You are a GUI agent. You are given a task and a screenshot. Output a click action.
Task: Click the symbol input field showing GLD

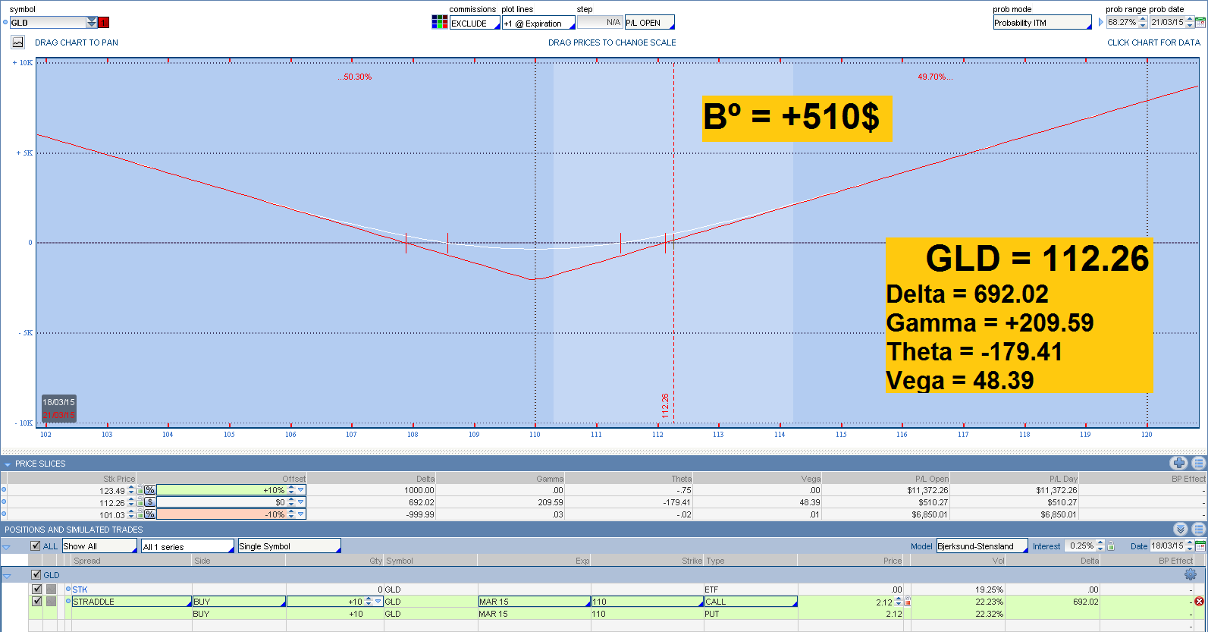(x=48, y=23)
